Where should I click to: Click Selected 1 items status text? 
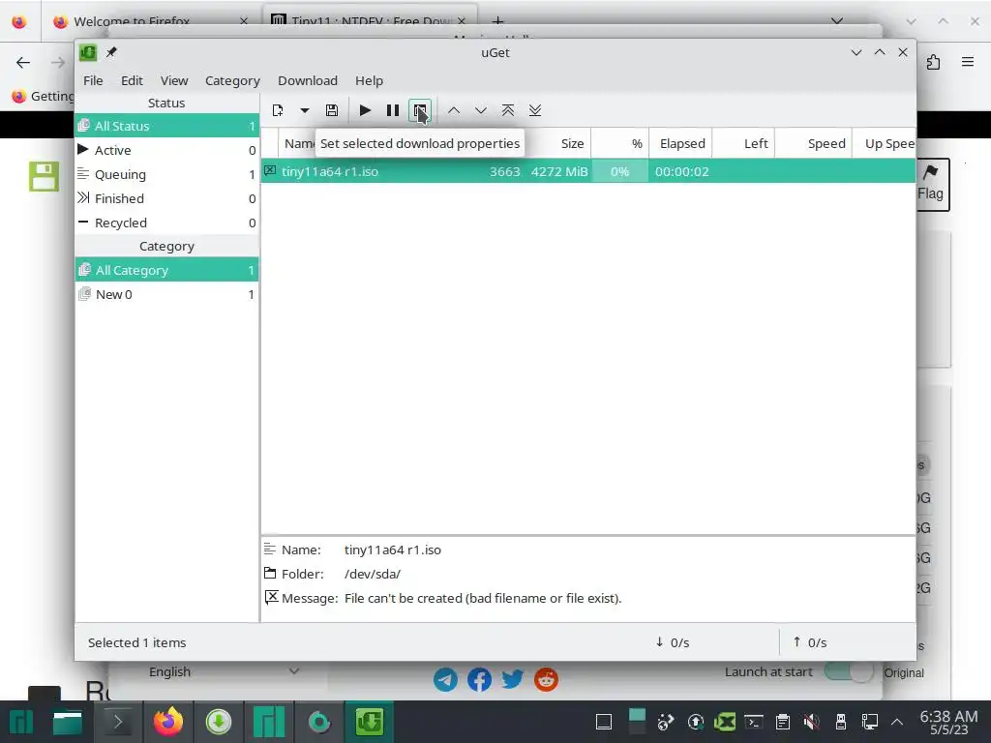(x=137, y=642)
